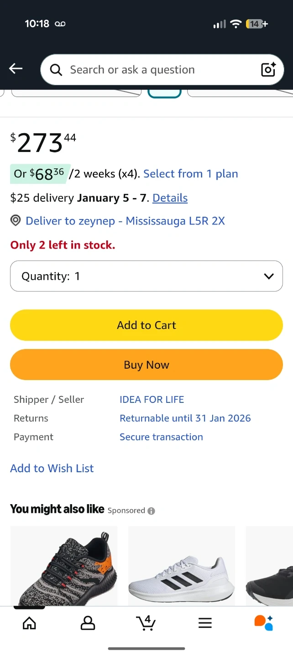293x657 pixels.
Task: Tap the back arrow icon
Action: (16, 69)
